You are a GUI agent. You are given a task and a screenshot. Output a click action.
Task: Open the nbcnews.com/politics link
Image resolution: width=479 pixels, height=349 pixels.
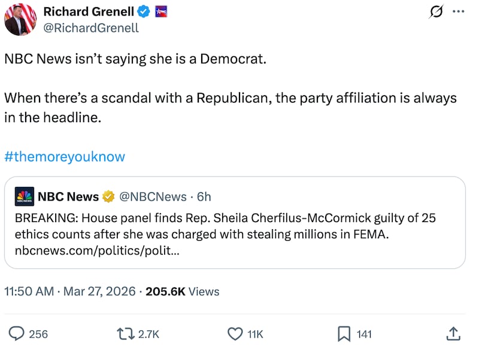click(96, 251)
